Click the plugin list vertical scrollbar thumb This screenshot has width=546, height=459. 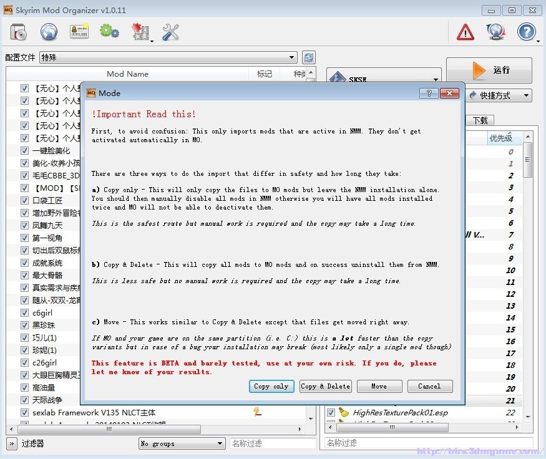(527, 160)
